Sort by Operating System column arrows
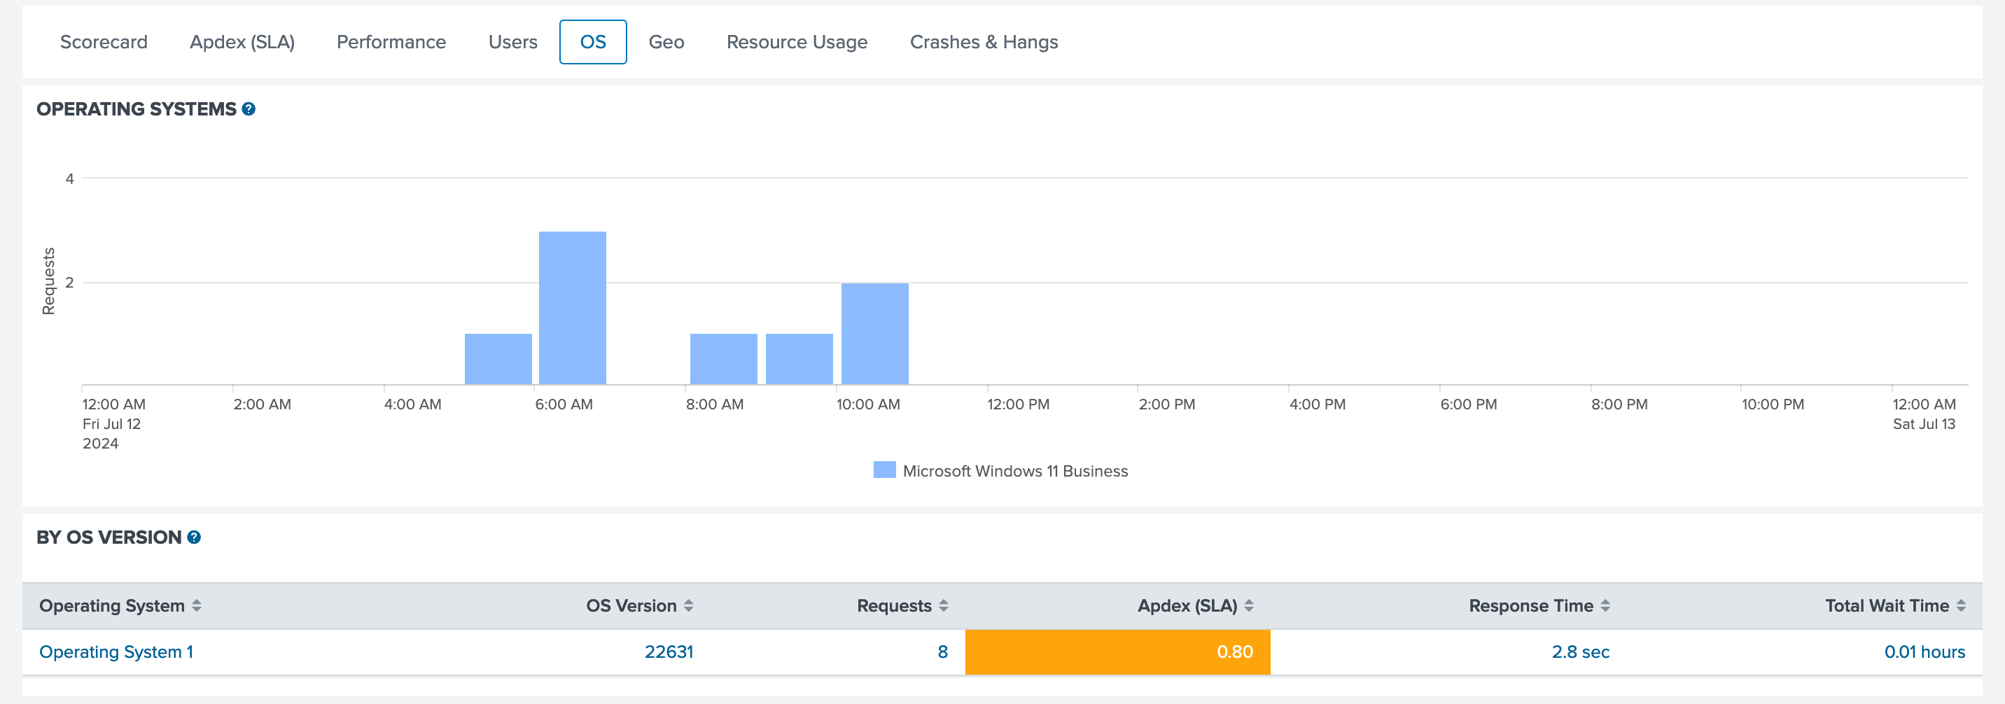The image size is (2005, 704). (197, 605)
